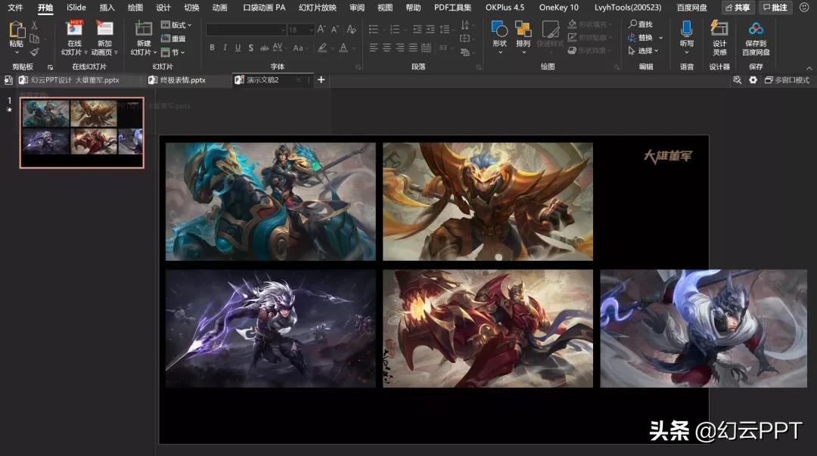Select the purple lightning spear warrior image
Viewport: 817px width, 456px height.
tap(270, 328)
